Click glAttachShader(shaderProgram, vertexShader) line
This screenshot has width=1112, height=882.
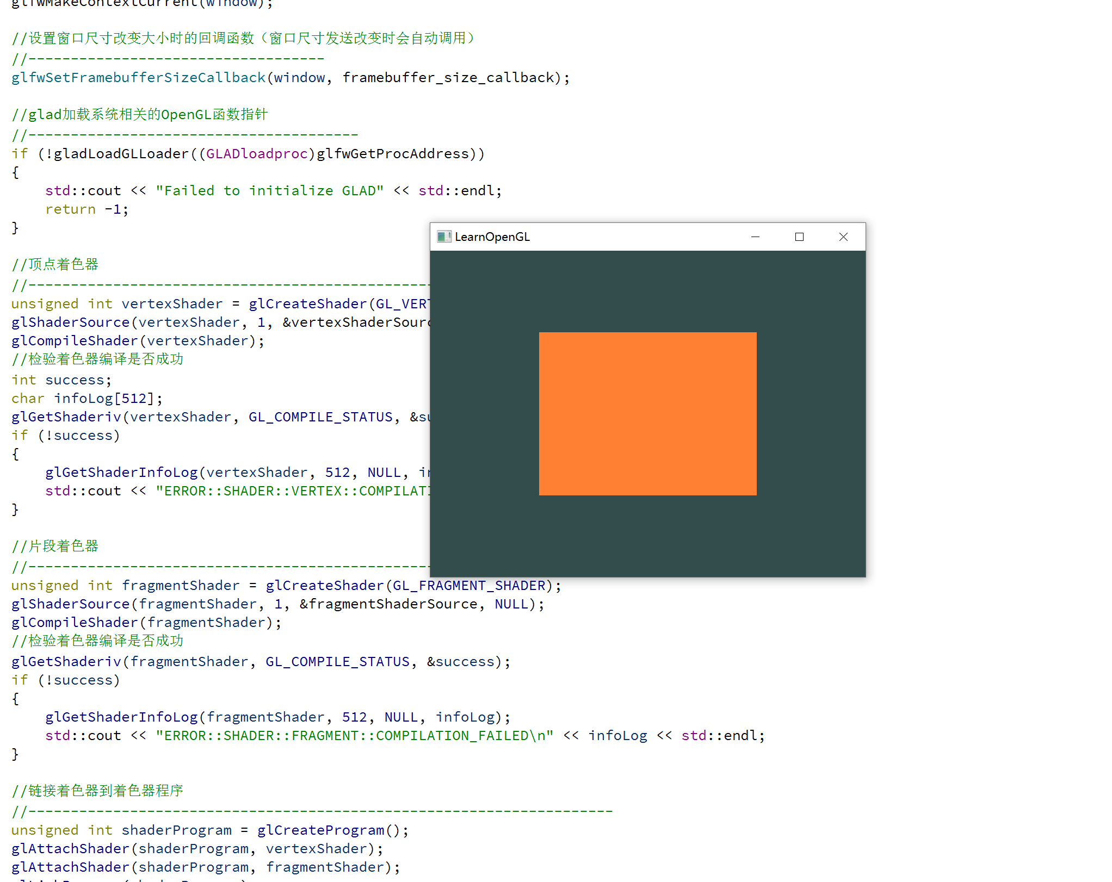(x=198, y=849)
